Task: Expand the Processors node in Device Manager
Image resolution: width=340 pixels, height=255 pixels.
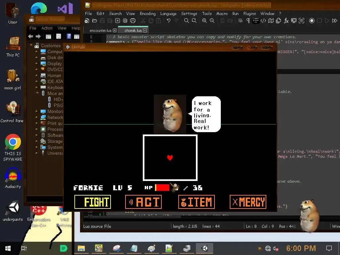Action: [37, 129]
